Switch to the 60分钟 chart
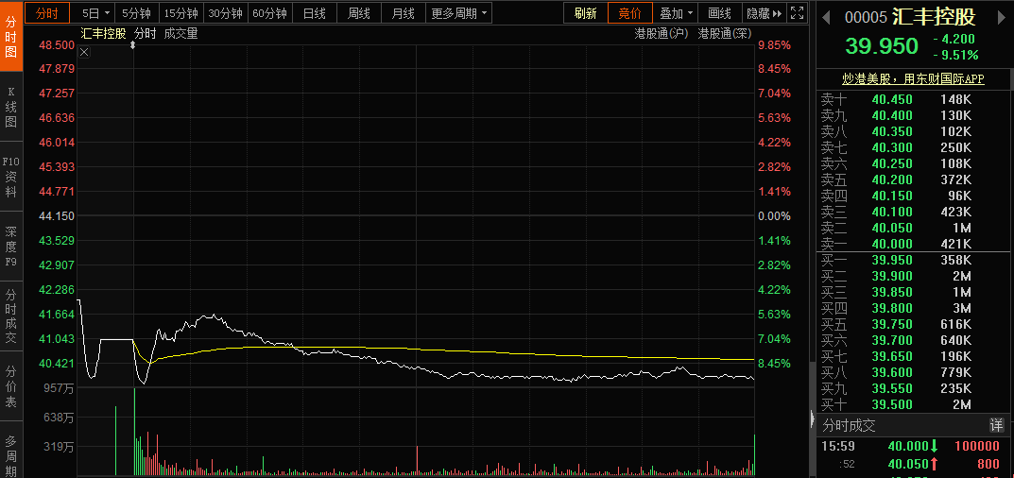The width and height of the screenshot is (1014, 478). pos(269,13)
